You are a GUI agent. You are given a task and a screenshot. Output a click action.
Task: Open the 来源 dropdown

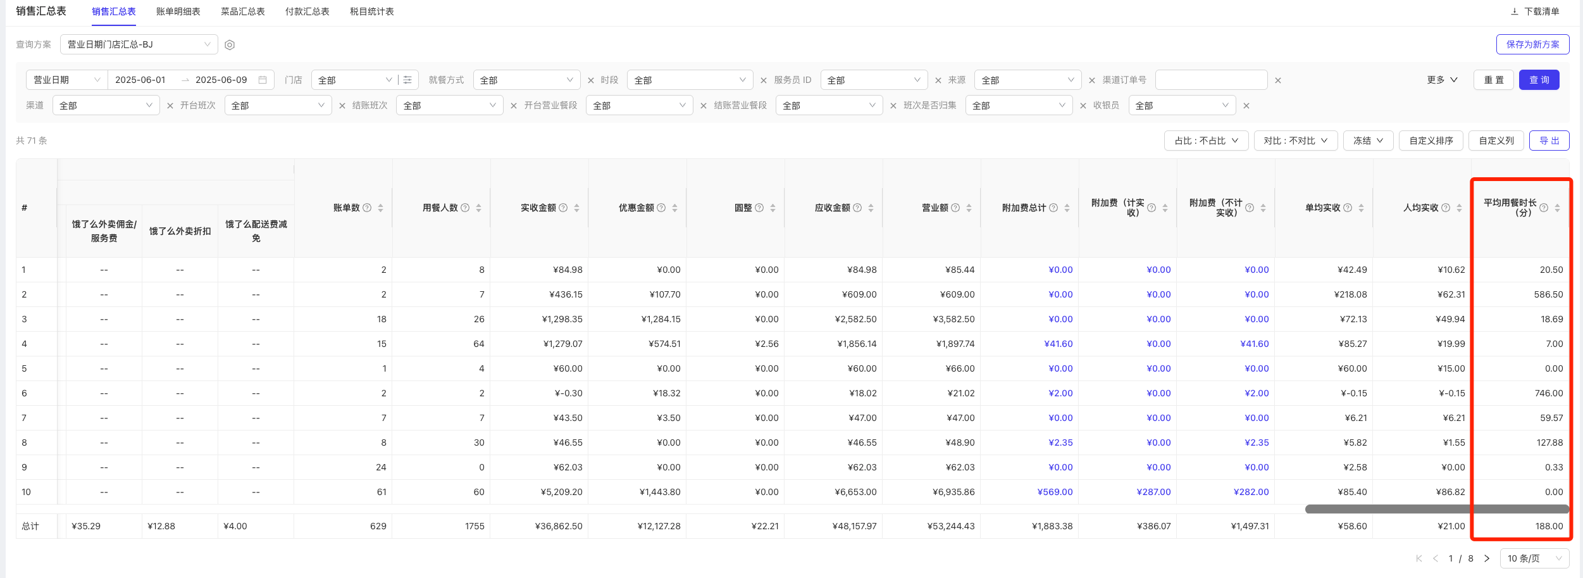point(1028,80)
